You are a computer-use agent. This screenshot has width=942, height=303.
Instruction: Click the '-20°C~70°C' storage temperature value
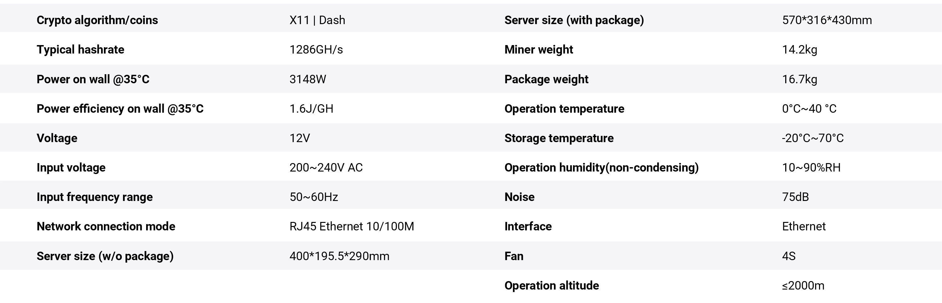(812, 138)
